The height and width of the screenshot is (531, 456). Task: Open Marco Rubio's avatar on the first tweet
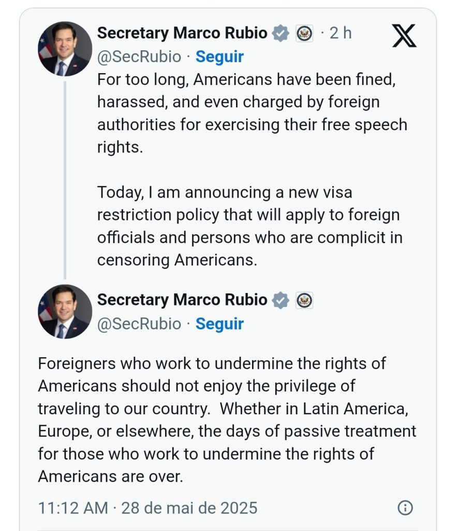(65, 49)
